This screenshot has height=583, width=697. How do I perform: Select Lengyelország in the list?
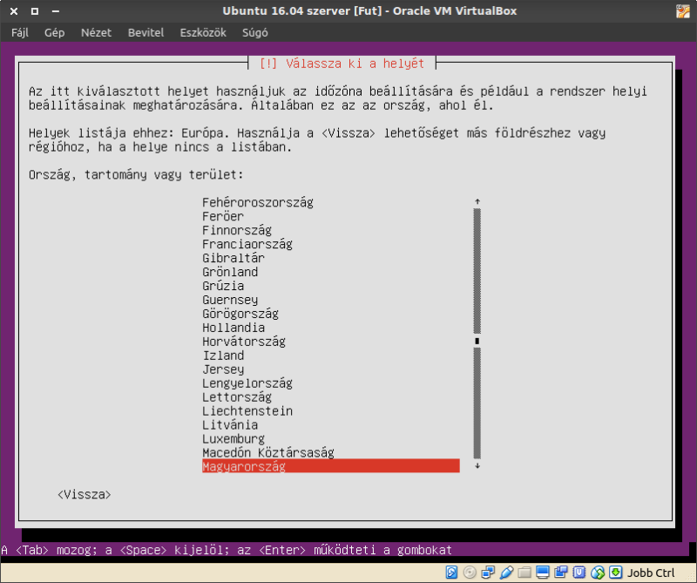[247, 383]
